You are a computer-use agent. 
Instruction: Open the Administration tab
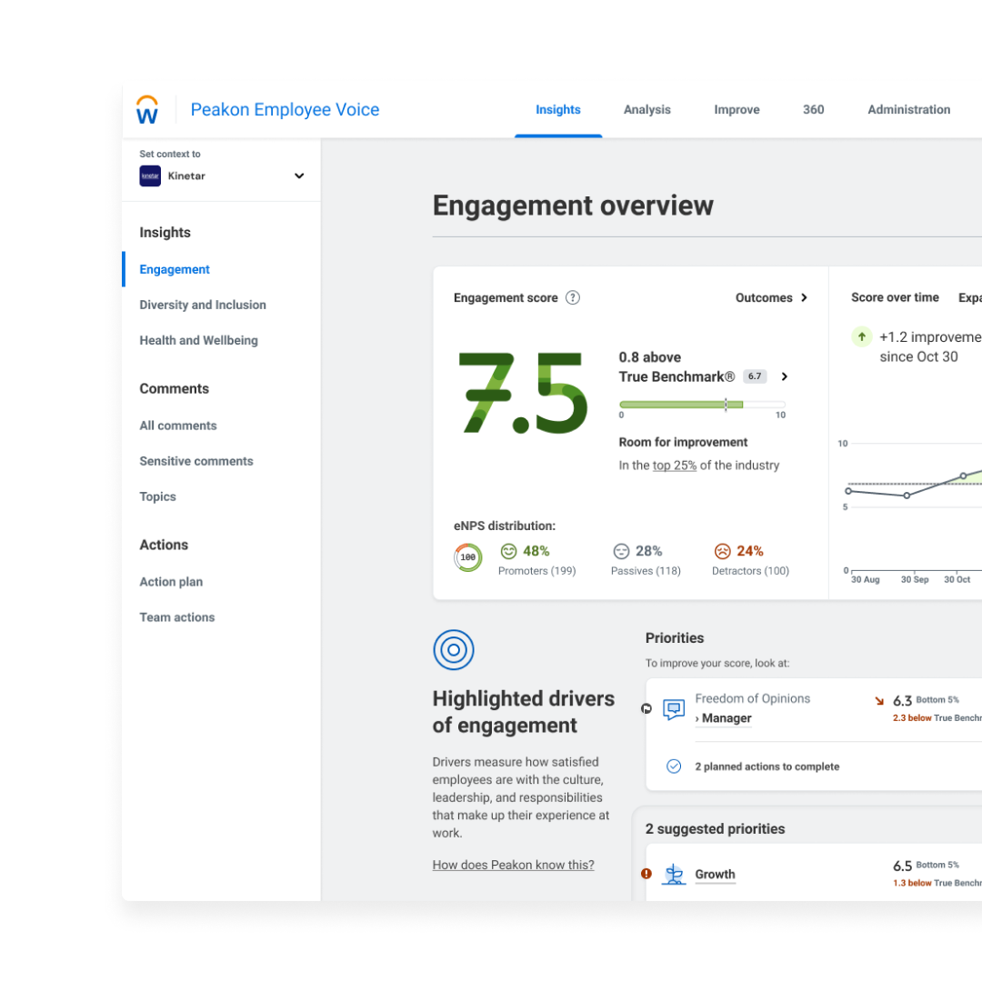click(908, 109)
